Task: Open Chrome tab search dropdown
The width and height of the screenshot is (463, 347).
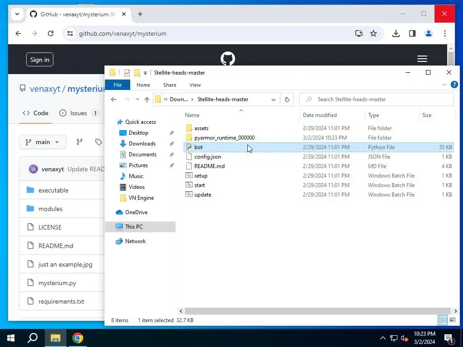Action: 17,14
